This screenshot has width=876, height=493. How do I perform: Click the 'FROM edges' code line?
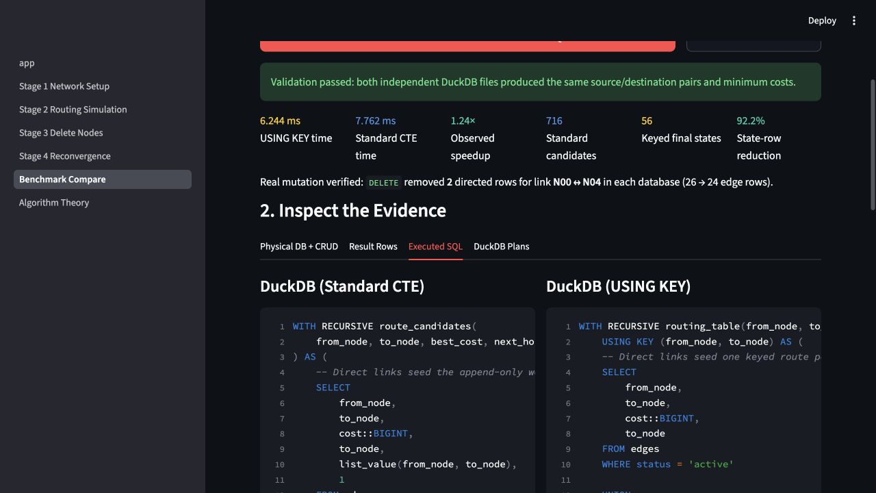tap(630, 449)
